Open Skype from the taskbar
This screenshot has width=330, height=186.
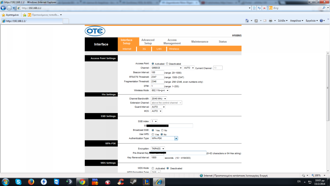(x=18, y=182)
